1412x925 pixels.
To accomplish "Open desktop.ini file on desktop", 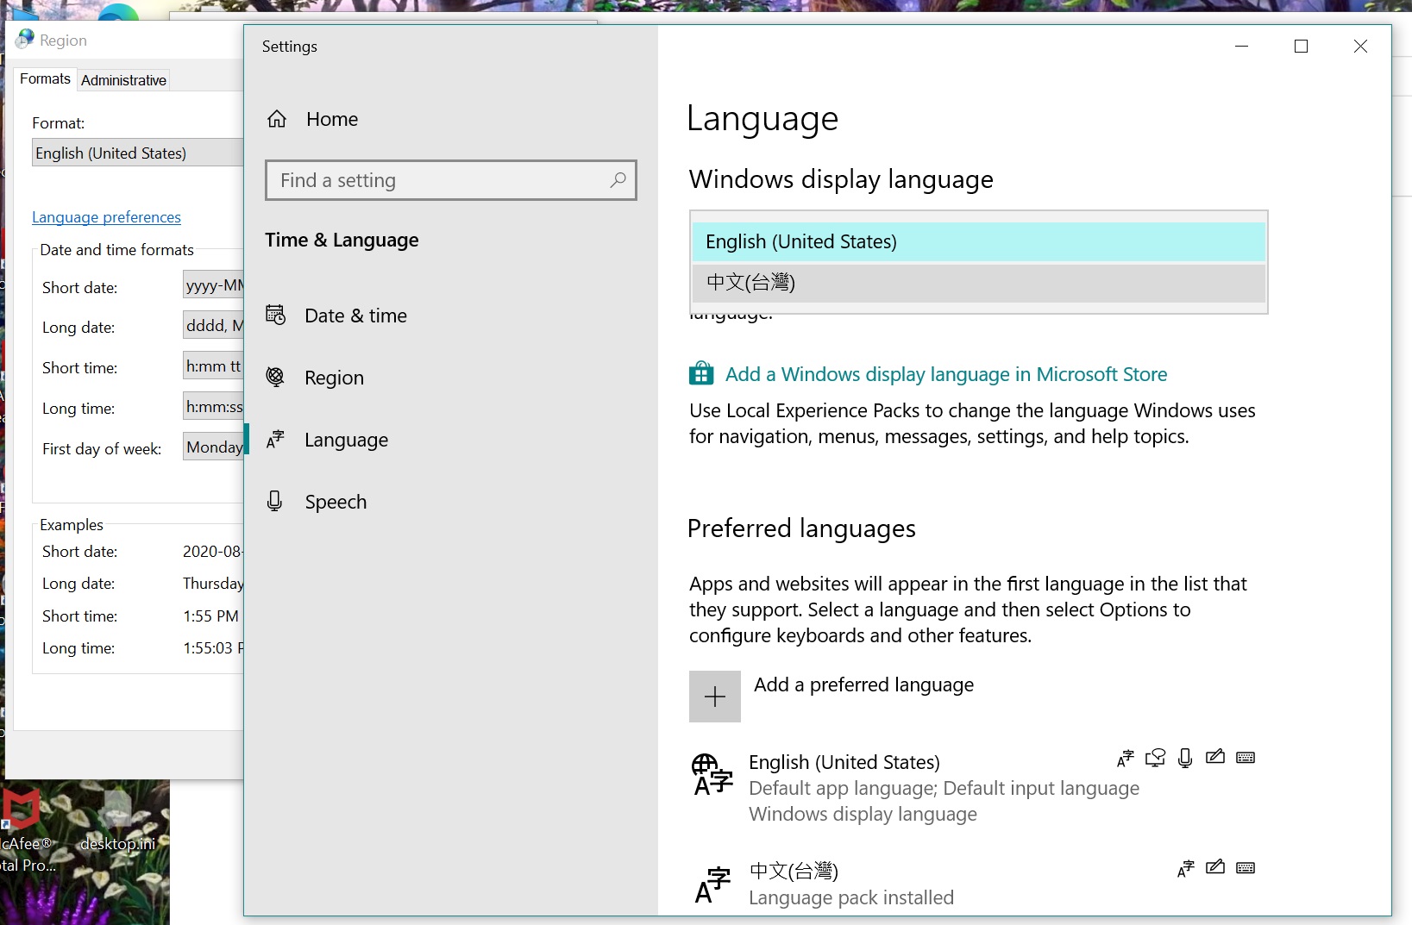I will pos(116,819).
